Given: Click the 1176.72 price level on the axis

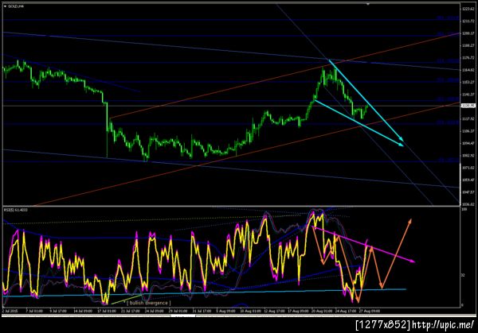Looking at the screenshot, I should click(468, 58).
